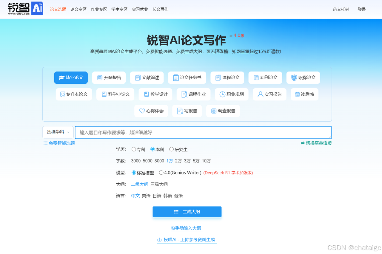Open the 学生专区 nav tab
Screen dimensions: 382x254
[119, 9]
